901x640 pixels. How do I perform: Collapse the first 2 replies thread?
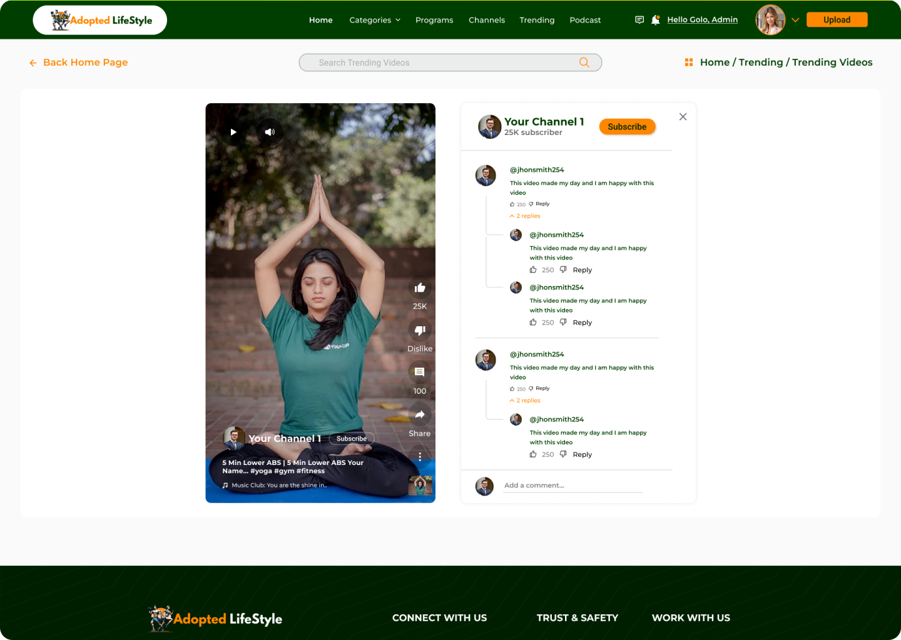[526, 216]
